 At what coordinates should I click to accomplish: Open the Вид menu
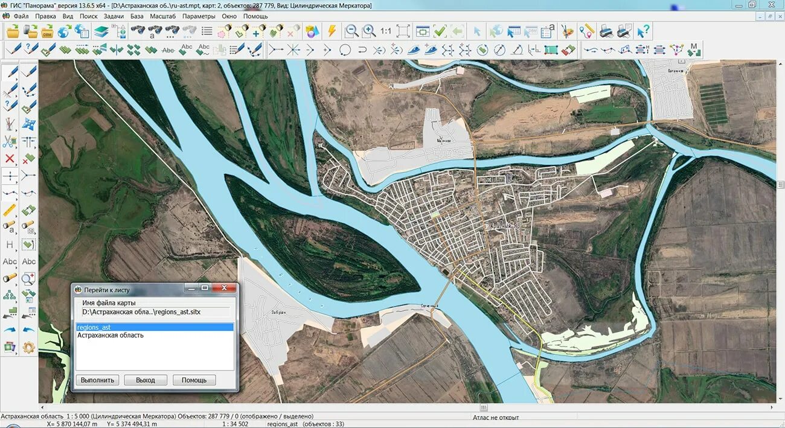pyautogui.click(x=68, y=16)
